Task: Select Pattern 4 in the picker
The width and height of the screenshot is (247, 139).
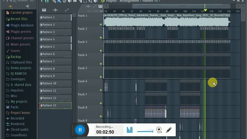Action: (56, 39)
